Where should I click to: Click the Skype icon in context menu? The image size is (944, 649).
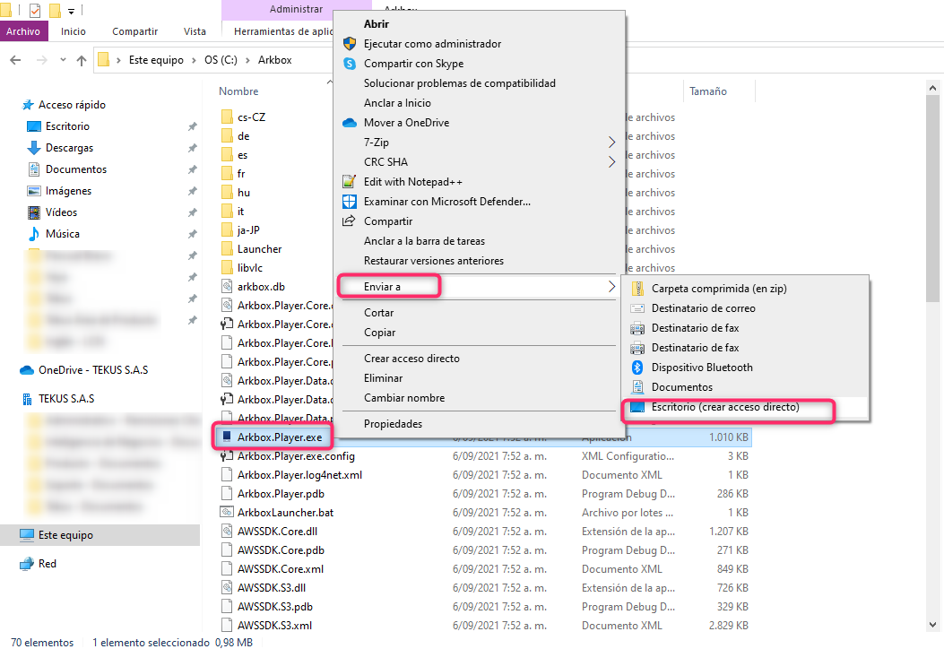tap(350, 64)
